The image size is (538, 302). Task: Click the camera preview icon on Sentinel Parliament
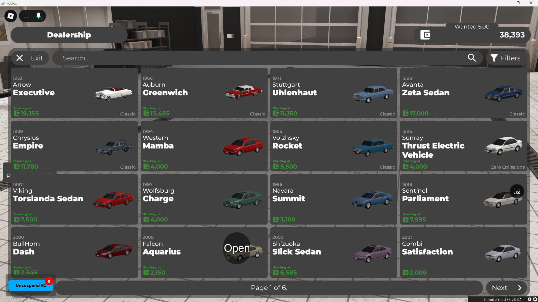pyautogui.click(x=517, y=191)
